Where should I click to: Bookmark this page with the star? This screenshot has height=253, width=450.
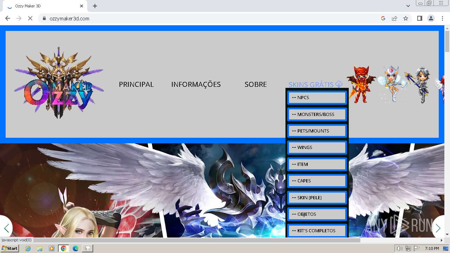click(406, 18)
